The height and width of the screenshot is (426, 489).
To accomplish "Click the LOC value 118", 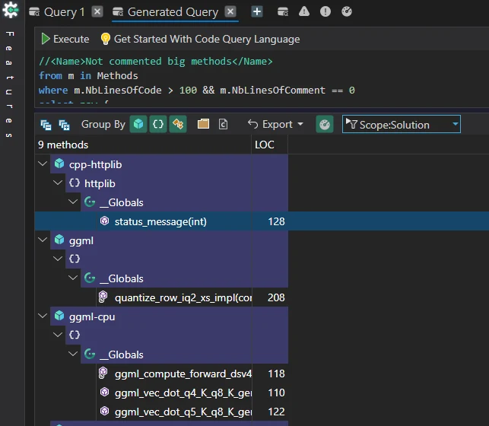I will click(x=276, y=374).
